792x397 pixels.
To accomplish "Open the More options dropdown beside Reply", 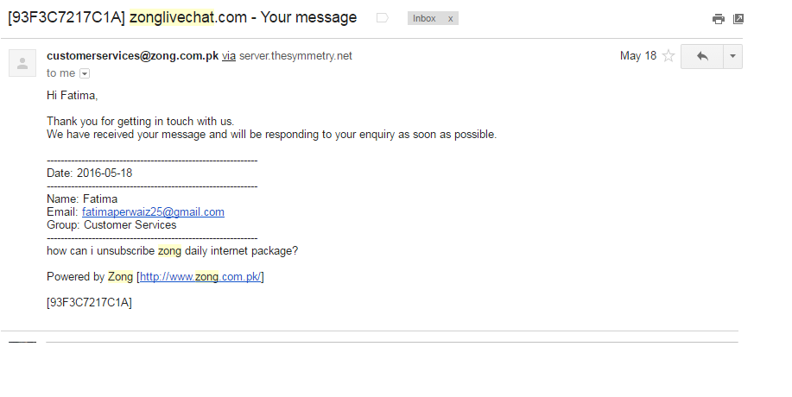I will pos(732,56).
